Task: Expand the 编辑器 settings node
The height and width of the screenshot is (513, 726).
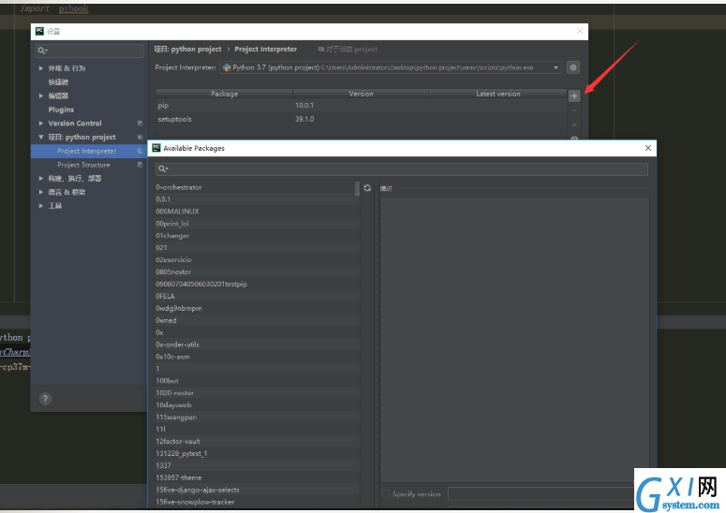Action: [41, 95]
